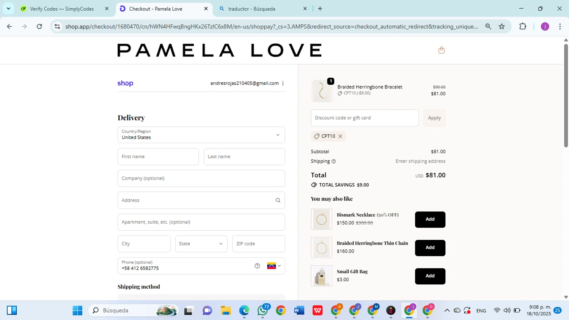Viewport: 569px width, 320px height.
Task: Click the address search magnifier icon
Action: click(x=278, y=200)
